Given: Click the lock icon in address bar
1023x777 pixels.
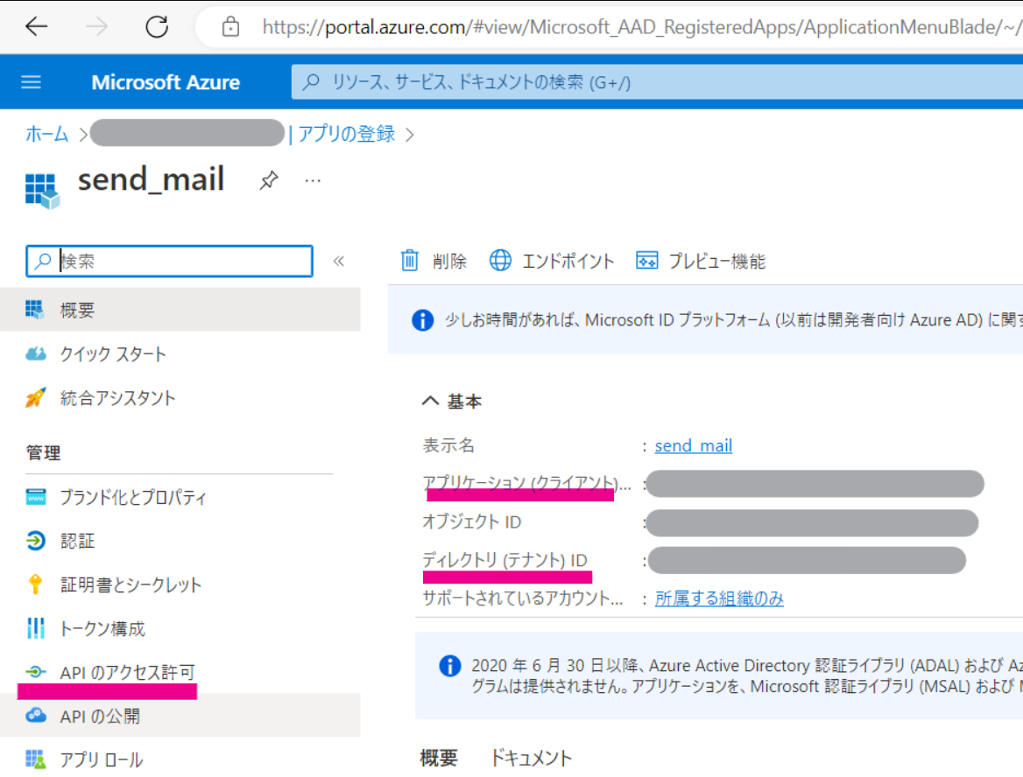Looking at the screenshot, I should pos(230,27).
